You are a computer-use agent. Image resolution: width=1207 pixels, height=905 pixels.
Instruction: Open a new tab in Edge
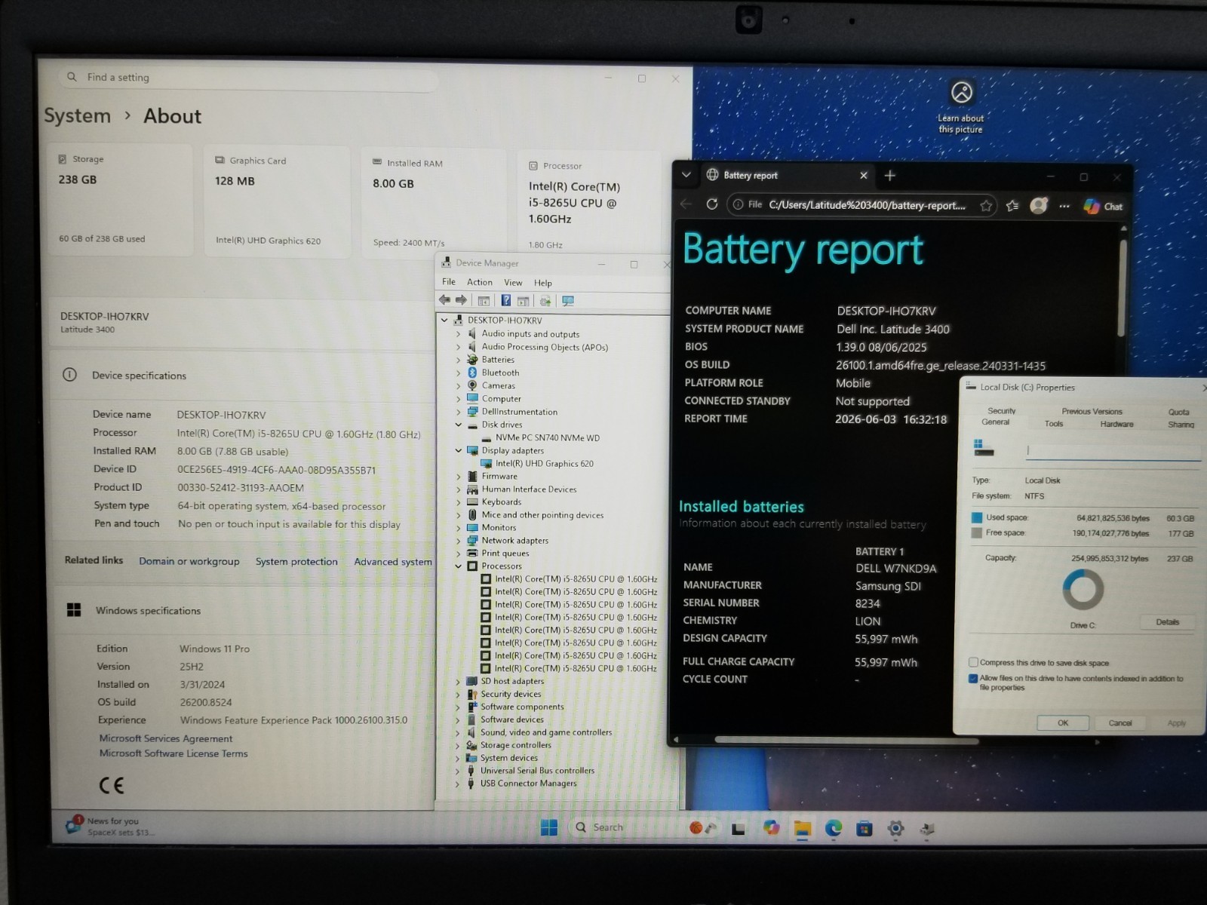[x=890, y=175]
